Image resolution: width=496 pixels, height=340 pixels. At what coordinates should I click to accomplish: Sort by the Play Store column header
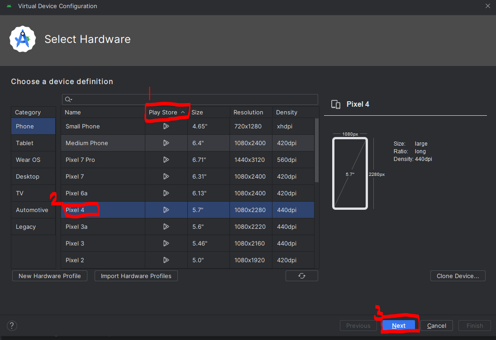pyautogui.click(x=167, y=113)
